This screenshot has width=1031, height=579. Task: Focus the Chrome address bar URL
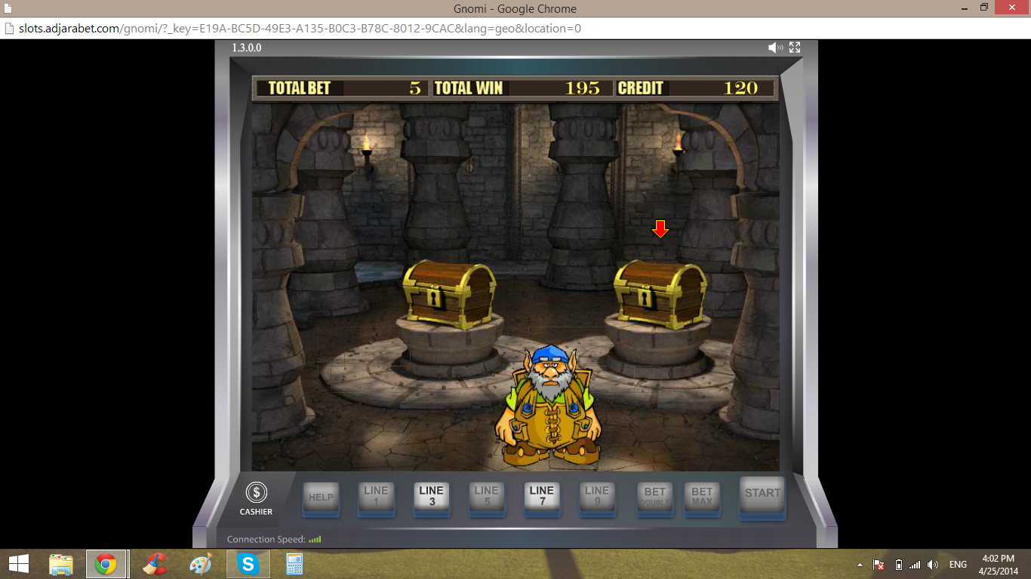pyautogui.click(x=300, y=29)
